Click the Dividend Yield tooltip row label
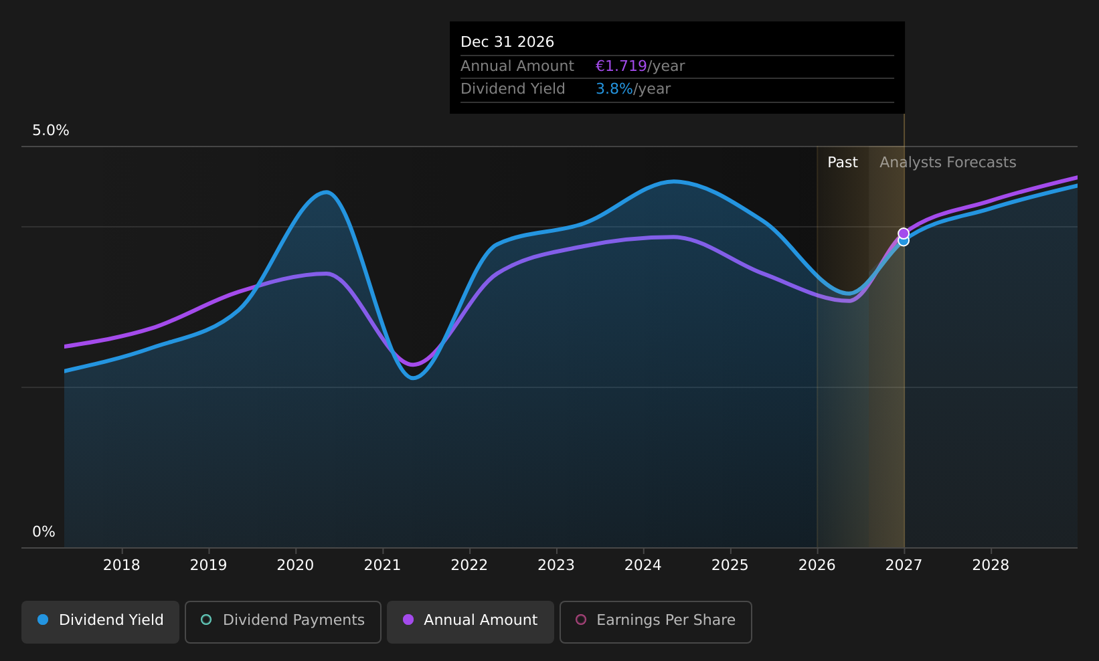The height and width of the screenshot is (661, 1099). click(x=513, y=89)
